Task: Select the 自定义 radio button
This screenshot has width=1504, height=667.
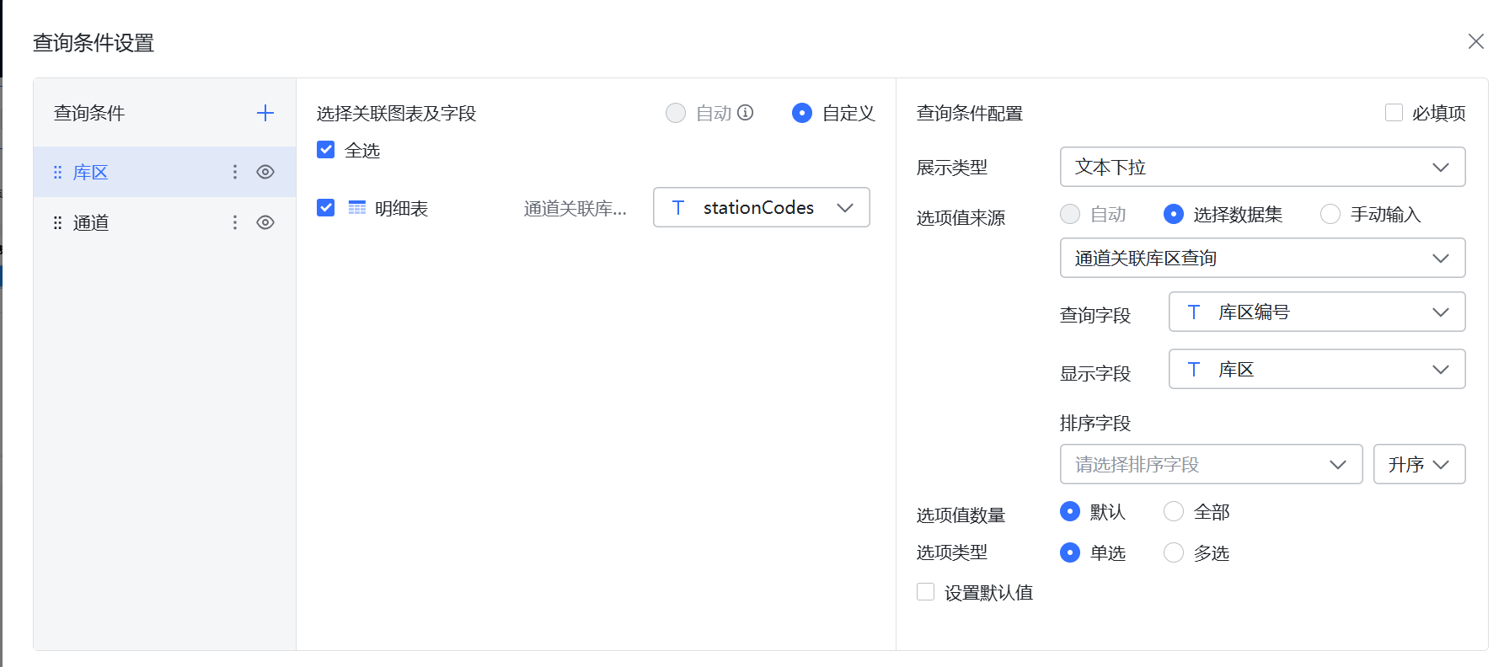Action: [802, 113]
